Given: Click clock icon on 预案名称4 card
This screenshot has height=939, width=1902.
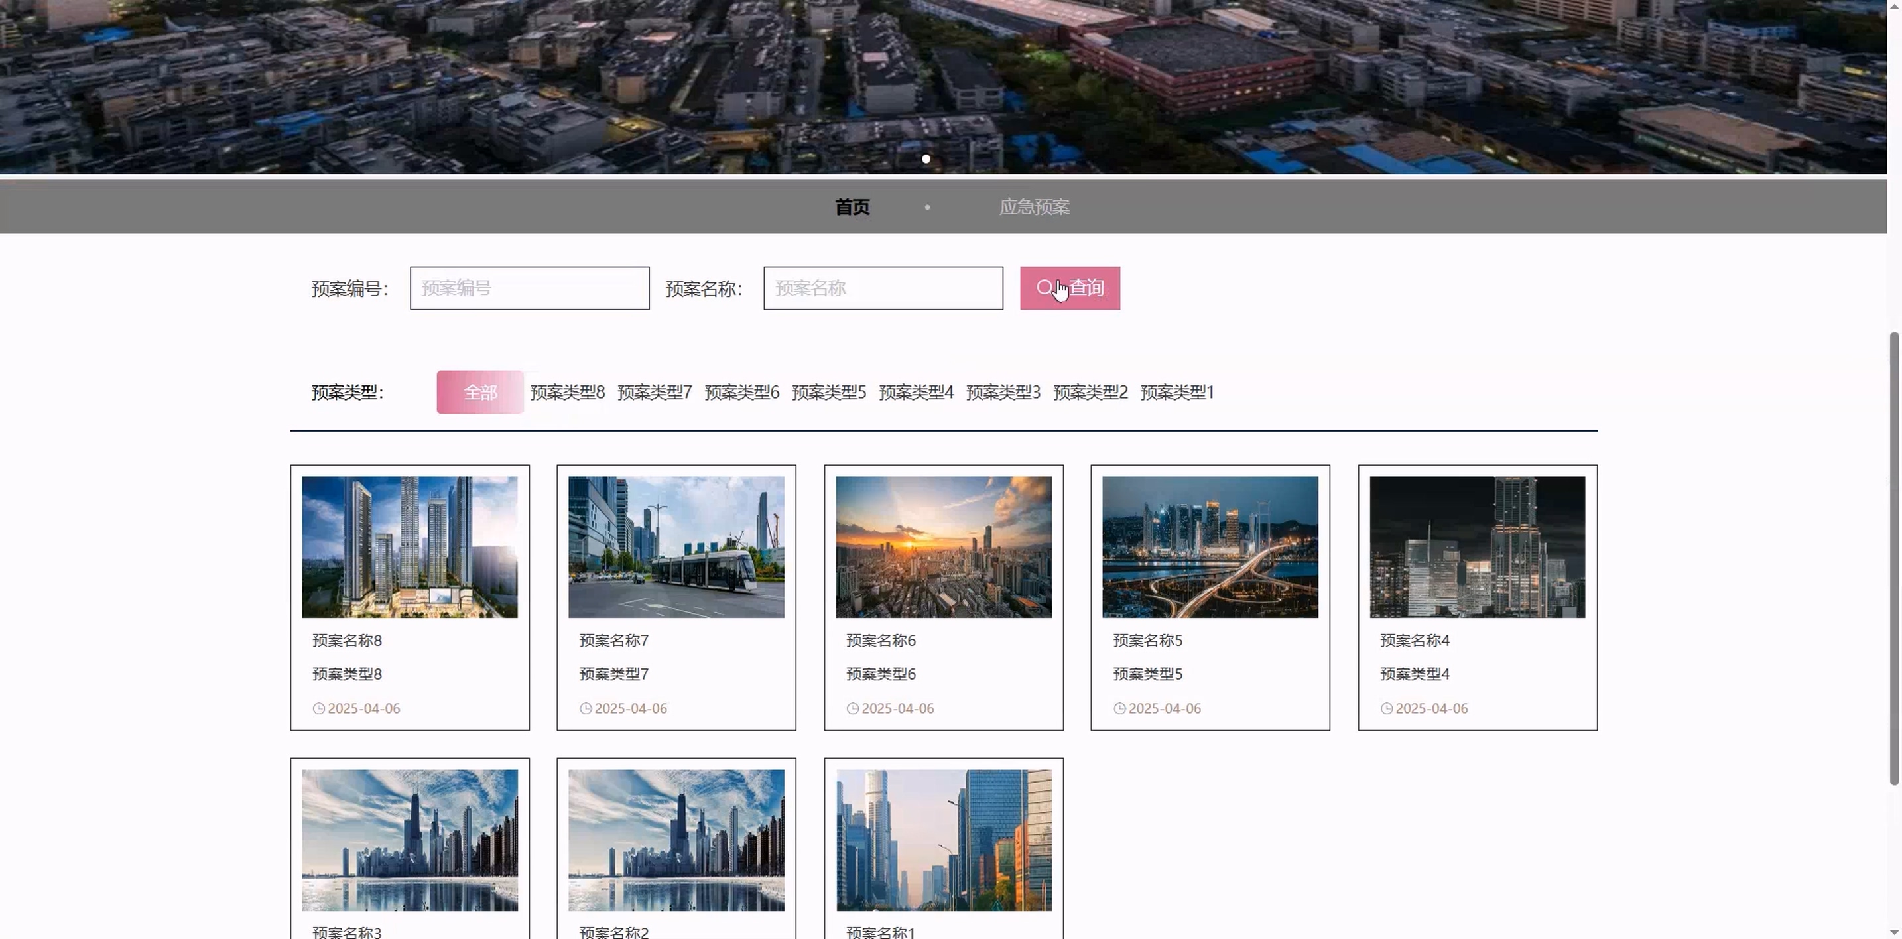Looking at the screenshot, I should (x=1386, y=708).
